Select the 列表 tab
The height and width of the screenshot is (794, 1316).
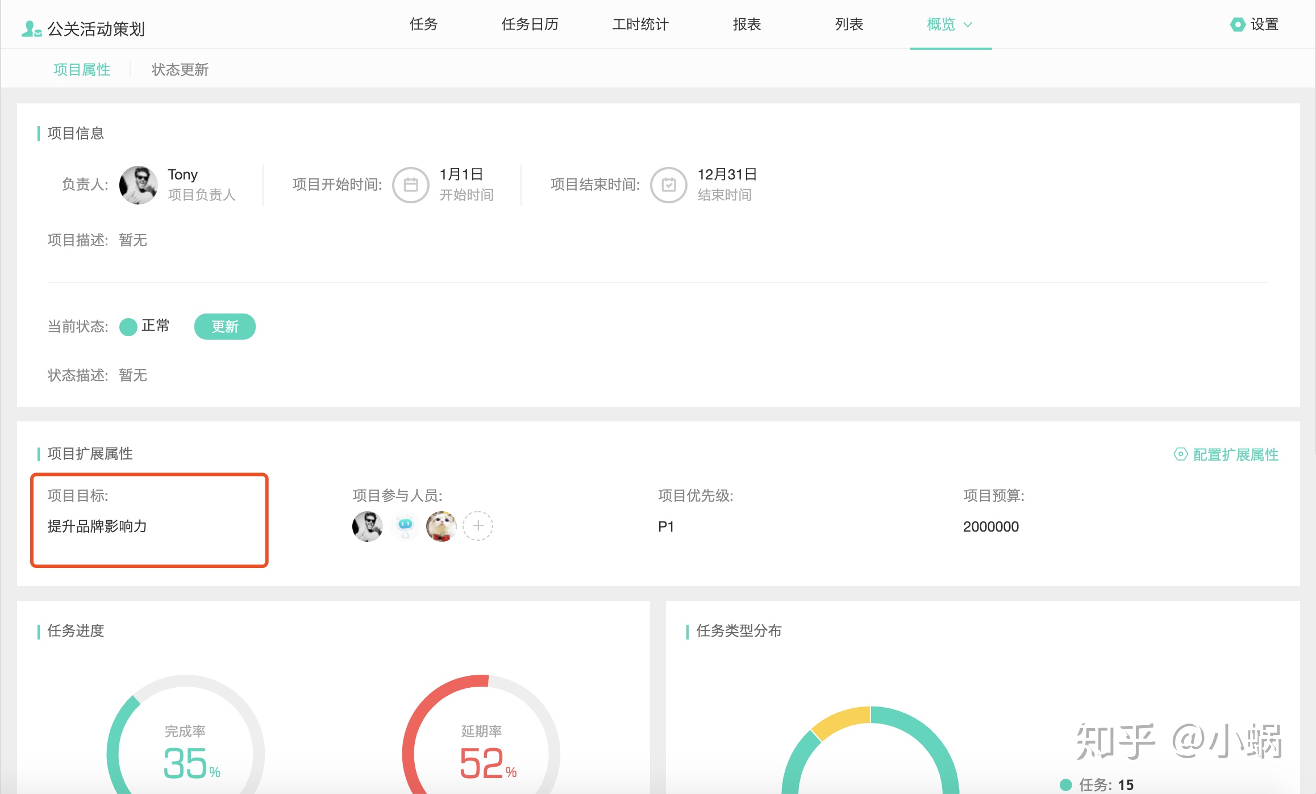coord(849,24)
